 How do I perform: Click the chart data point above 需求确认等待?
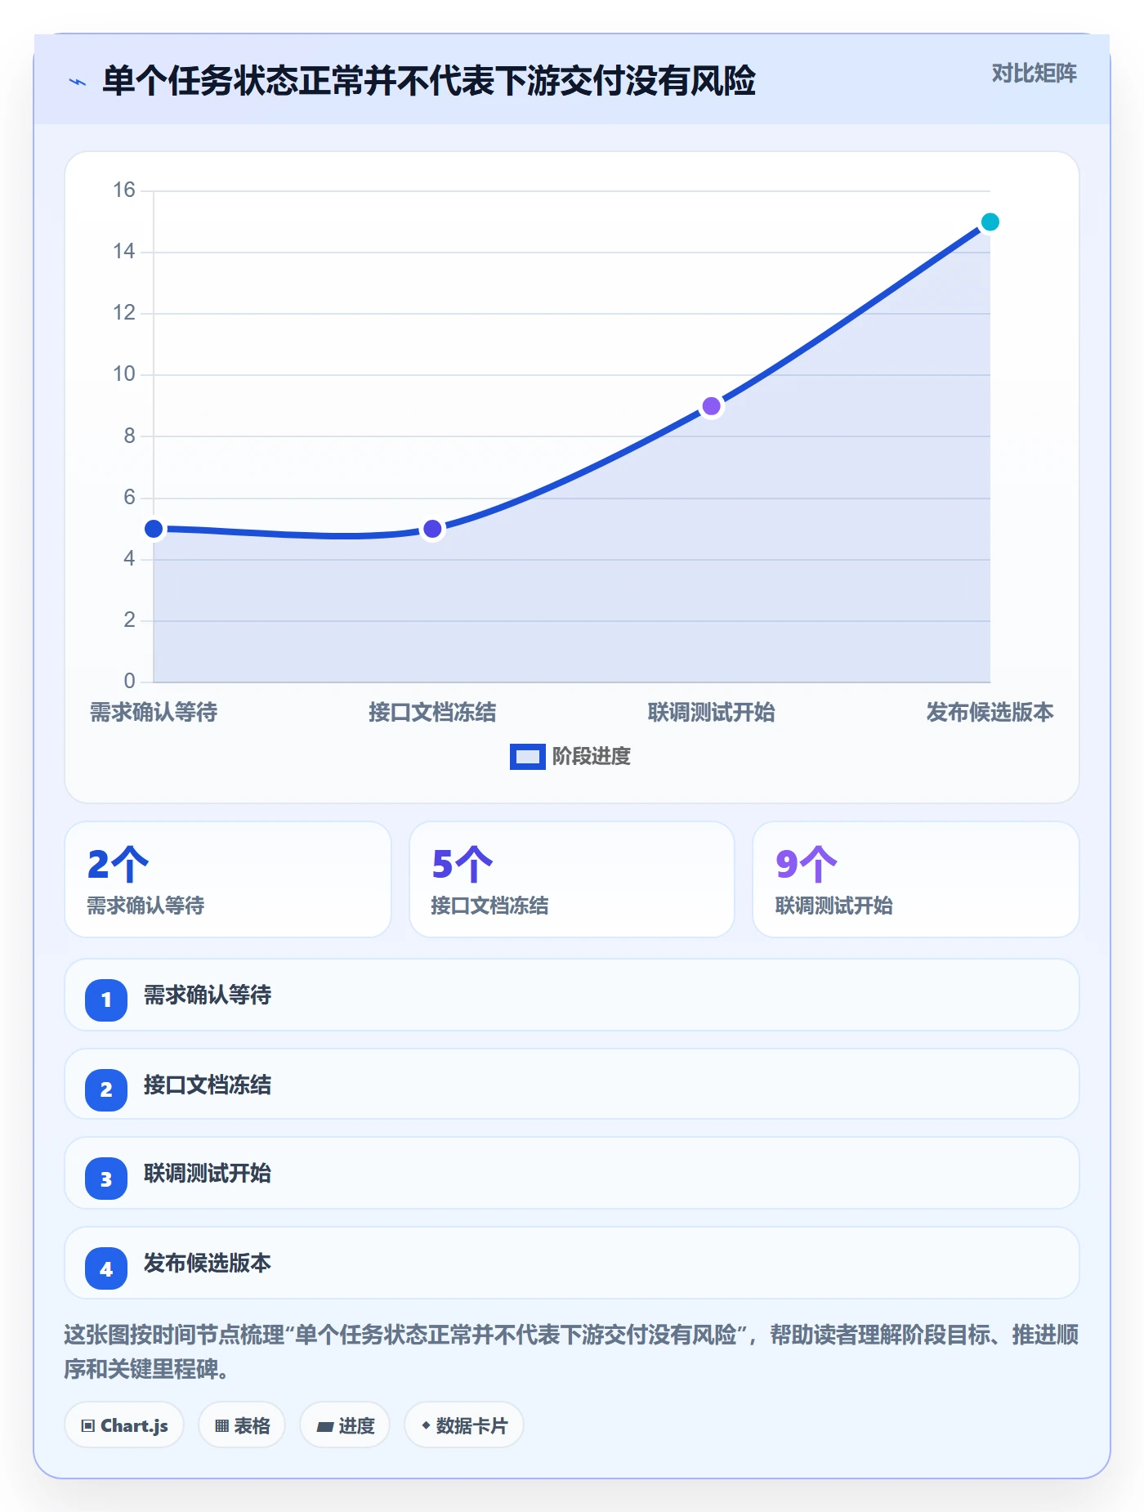[x=154, y=529]
